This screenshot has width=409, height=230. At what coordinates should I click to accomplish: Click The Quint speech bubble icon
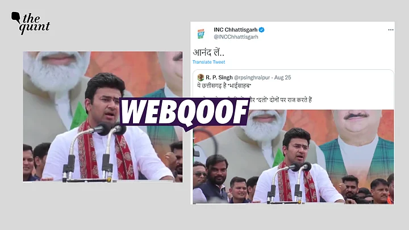(x=16, y=17)
